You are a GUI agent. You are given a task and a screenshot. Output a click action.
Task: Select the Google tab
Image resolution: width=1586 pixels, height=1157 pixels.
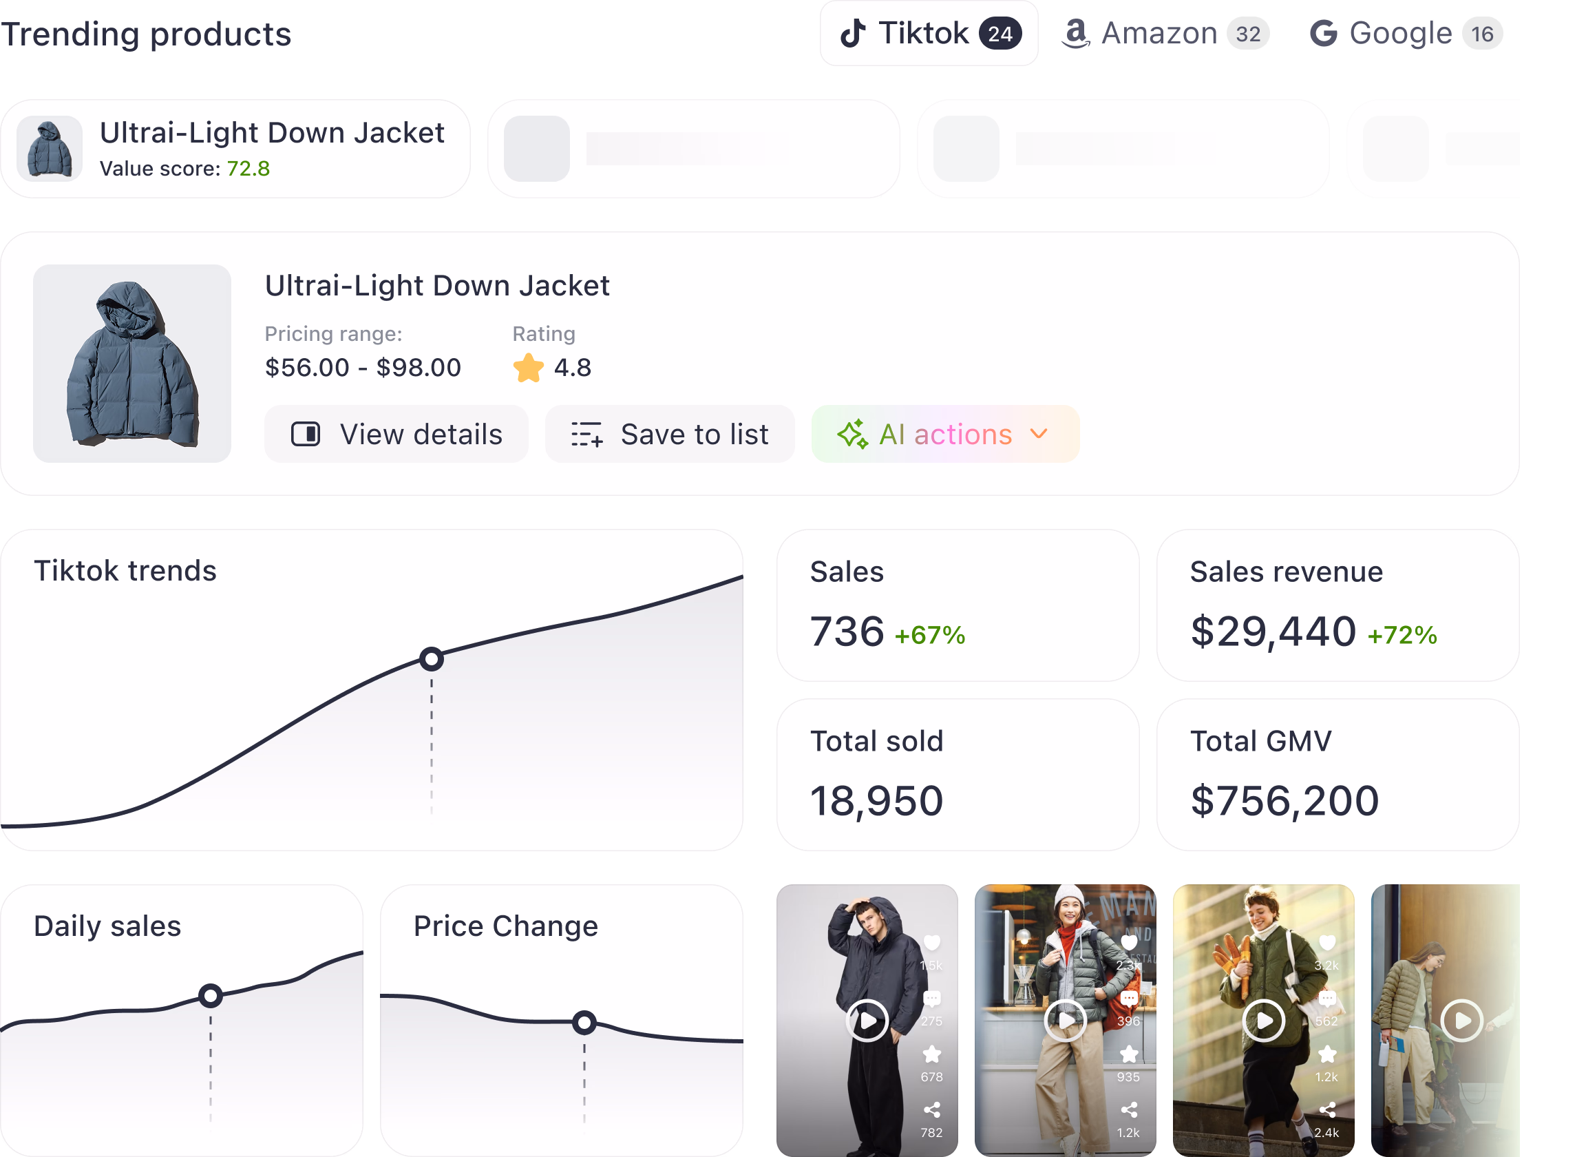(x=1402, y=34)
